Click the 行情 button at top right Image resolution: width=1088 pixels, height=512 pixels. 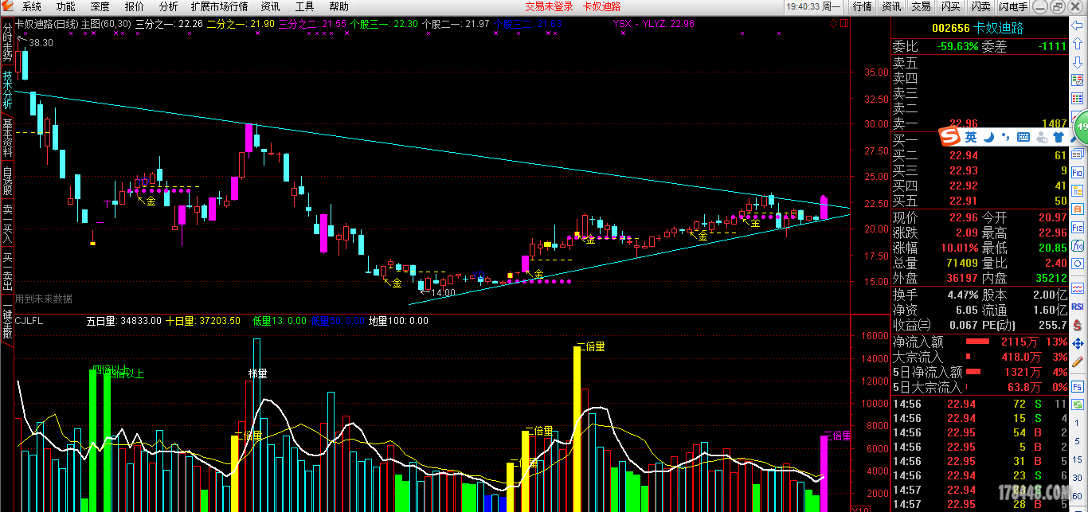point(862,6)
